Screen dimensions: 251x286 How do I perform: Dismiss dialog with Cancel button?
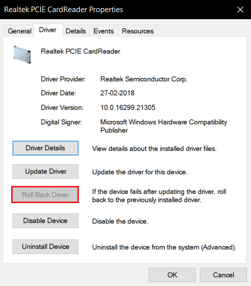tap(223, 275)
